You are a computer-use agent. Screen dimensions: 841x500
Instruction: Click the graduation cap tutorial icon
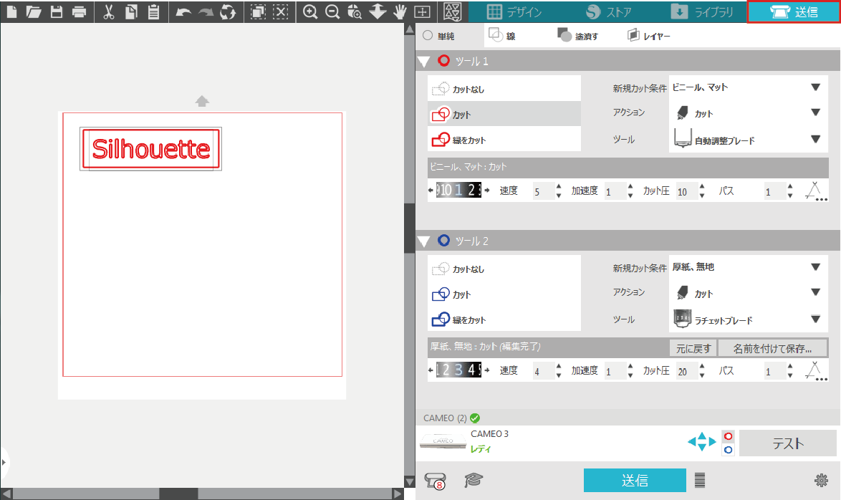(474, 480)
